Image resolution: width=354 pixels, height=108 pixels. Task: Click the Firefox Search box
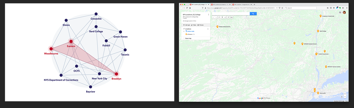[300, 8]
